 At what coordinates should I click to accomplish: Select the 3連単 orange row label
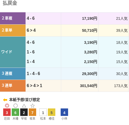coord(13,86)
